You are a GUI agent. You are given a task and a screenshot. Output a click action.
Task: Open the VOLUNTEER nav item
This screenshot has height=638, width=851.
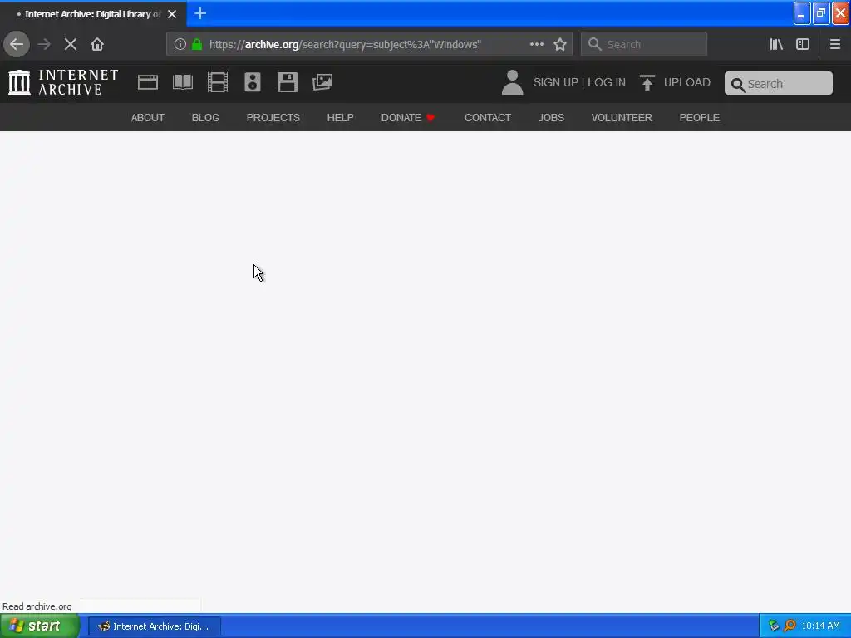pos(622,118)
